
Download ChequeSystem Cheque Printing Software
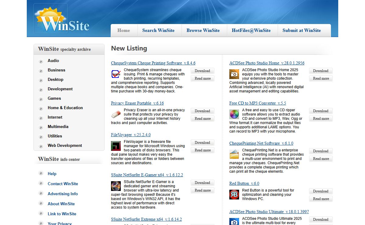203,71
